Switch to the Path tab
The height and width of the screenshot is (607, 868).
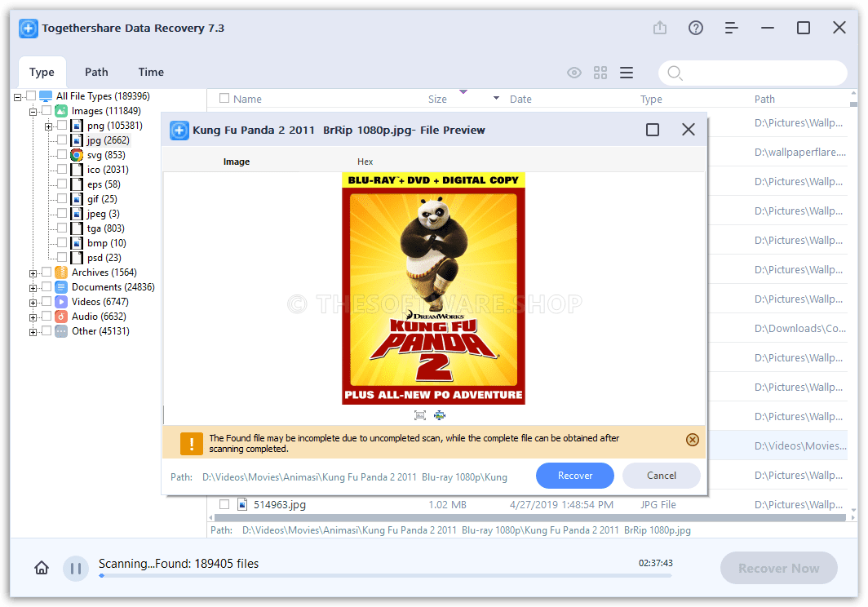click(96, 72)
